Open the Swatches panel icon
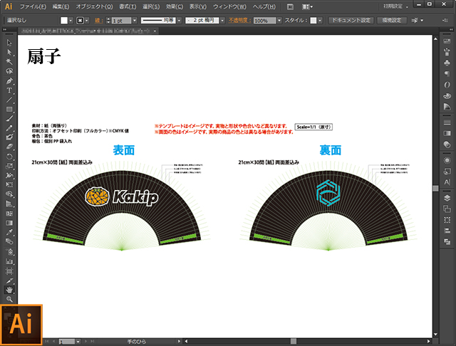The height and width of the screenshot is (346, 456). 447,41
